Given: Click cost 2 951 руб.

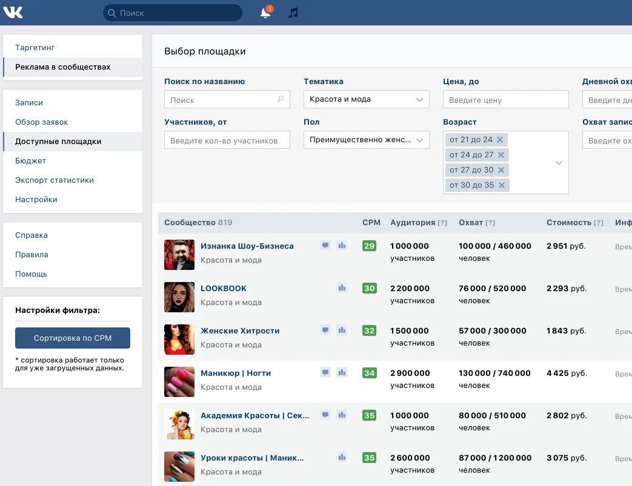Looking at the screenshot, I should 567,246.
